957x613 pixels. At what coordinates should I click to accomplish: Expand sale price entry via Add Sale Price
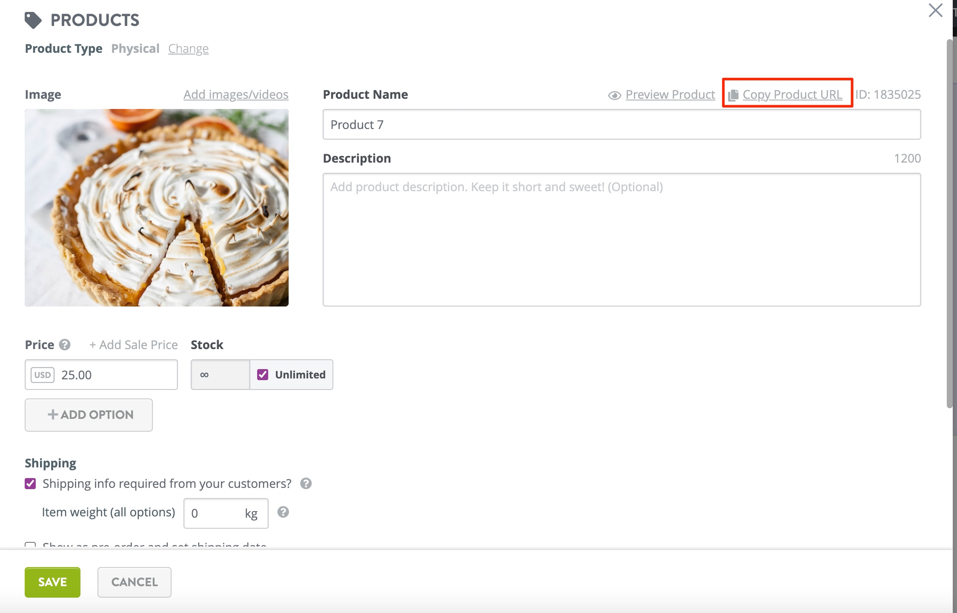click(x=133, y=345)
